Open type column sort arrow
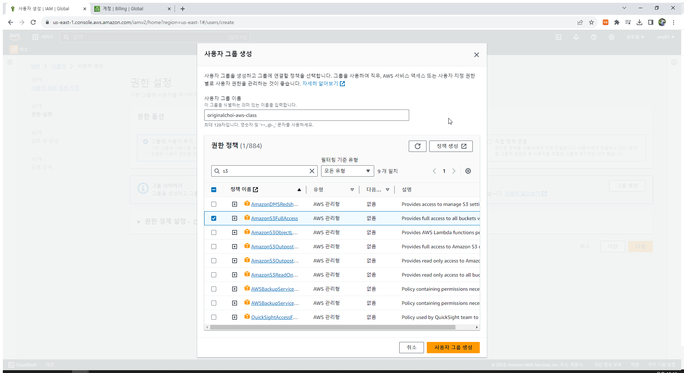 (x=352, y=190)
